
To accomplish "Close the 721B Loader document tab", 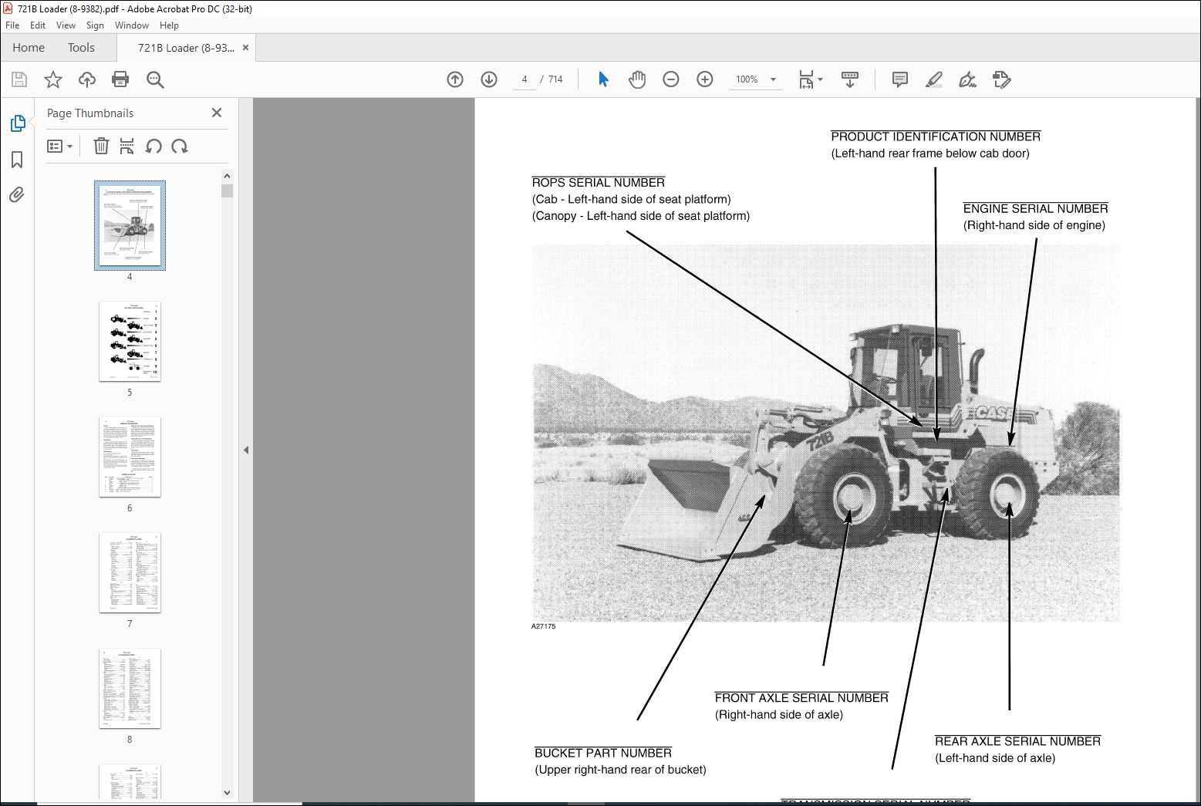I will [x=245, y=48].
